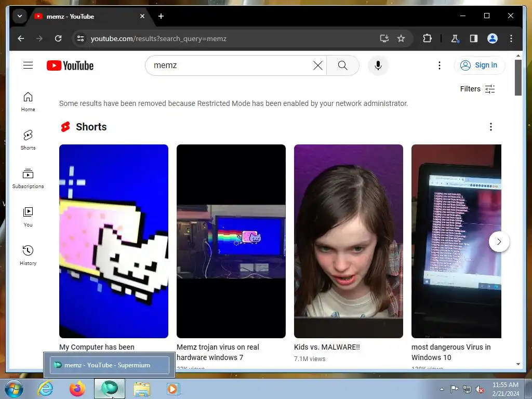
Task: Open search Filters
Action: 477,89
